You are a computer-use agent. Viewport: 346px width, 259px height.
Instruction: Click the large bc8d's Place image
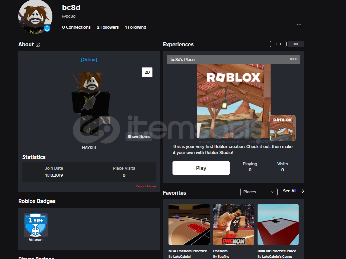tap(234, 101)
